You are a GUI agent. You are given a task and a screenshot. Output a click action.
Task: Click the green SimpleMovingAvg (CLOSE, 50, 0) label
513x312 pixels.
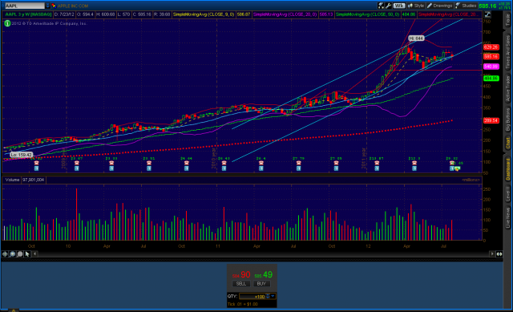[367, 14]
